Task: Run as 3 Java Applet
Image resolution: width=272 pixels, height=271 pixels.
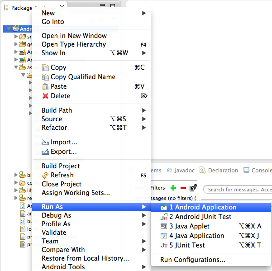Action: point(211,226)
